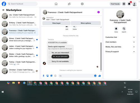
Task: Send a thumbs-up like
Action: 100,76
